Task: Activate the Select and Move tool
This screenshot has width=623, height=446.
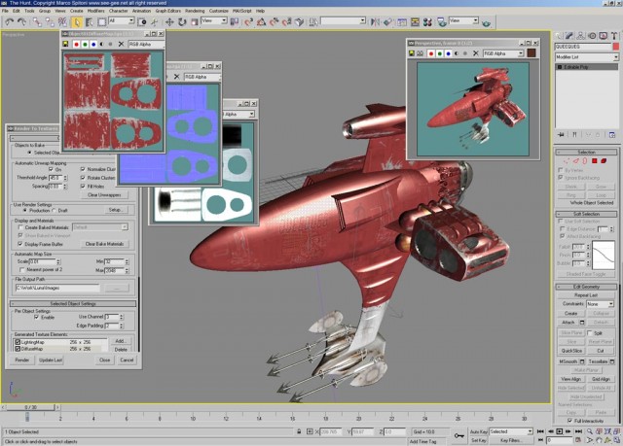Action: (x=169, y=21)
